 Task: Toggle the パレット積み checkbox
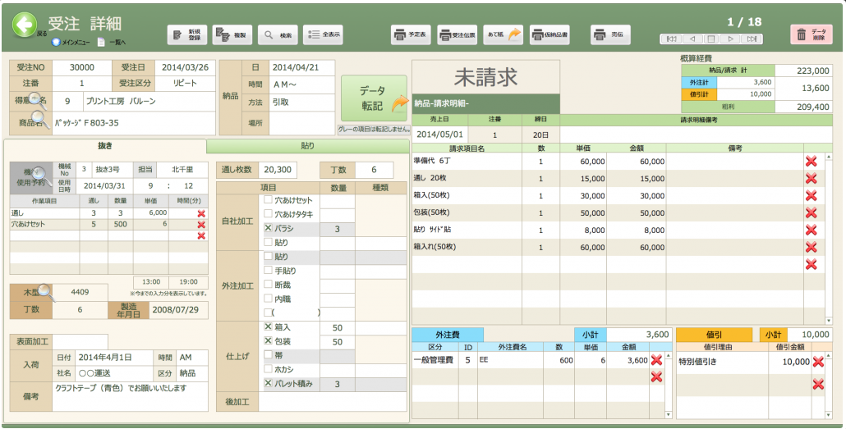pos(268,383)
